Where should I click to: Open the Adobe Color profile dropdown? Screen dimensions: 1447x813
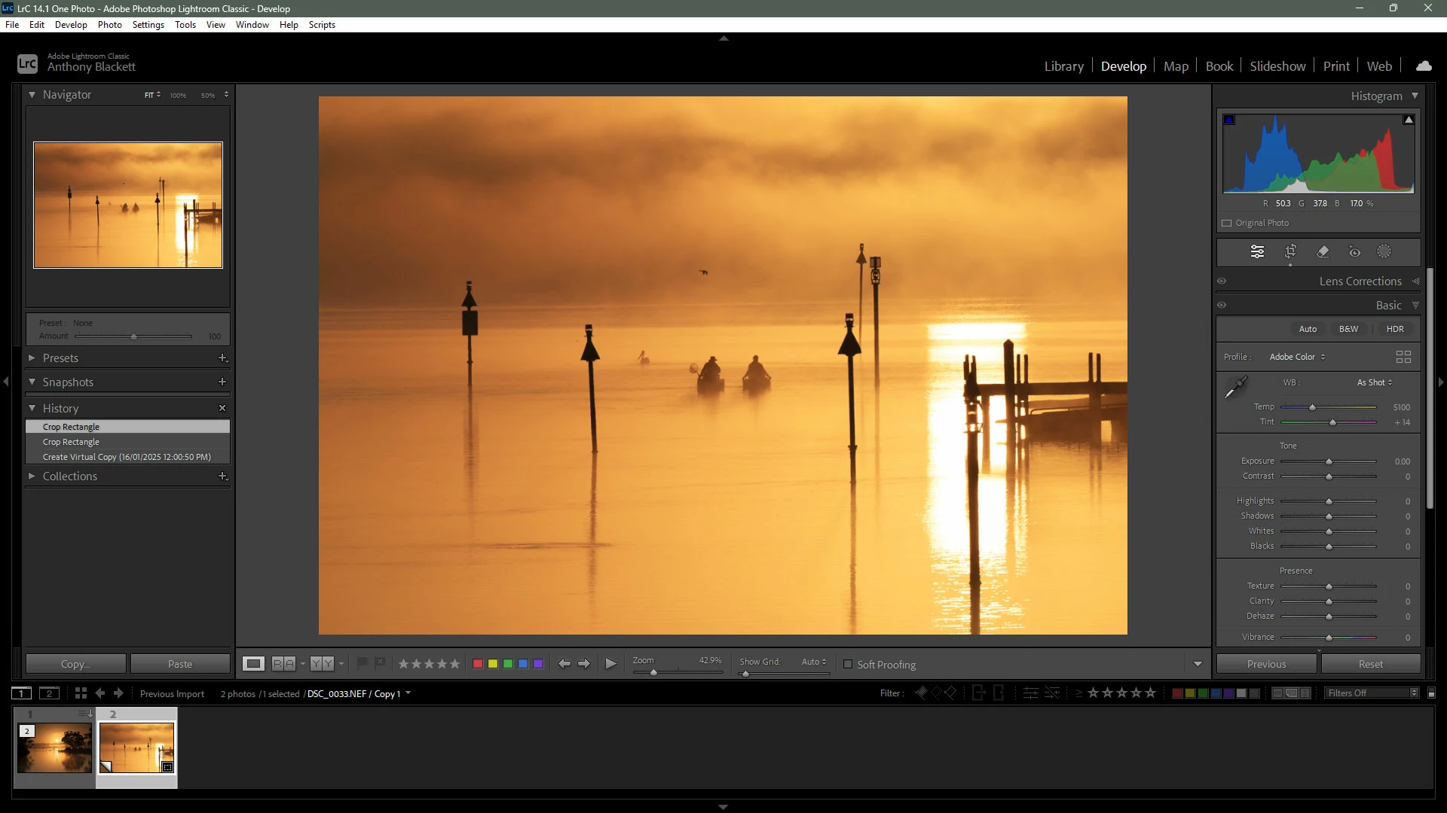click(x=1297, y=357)
